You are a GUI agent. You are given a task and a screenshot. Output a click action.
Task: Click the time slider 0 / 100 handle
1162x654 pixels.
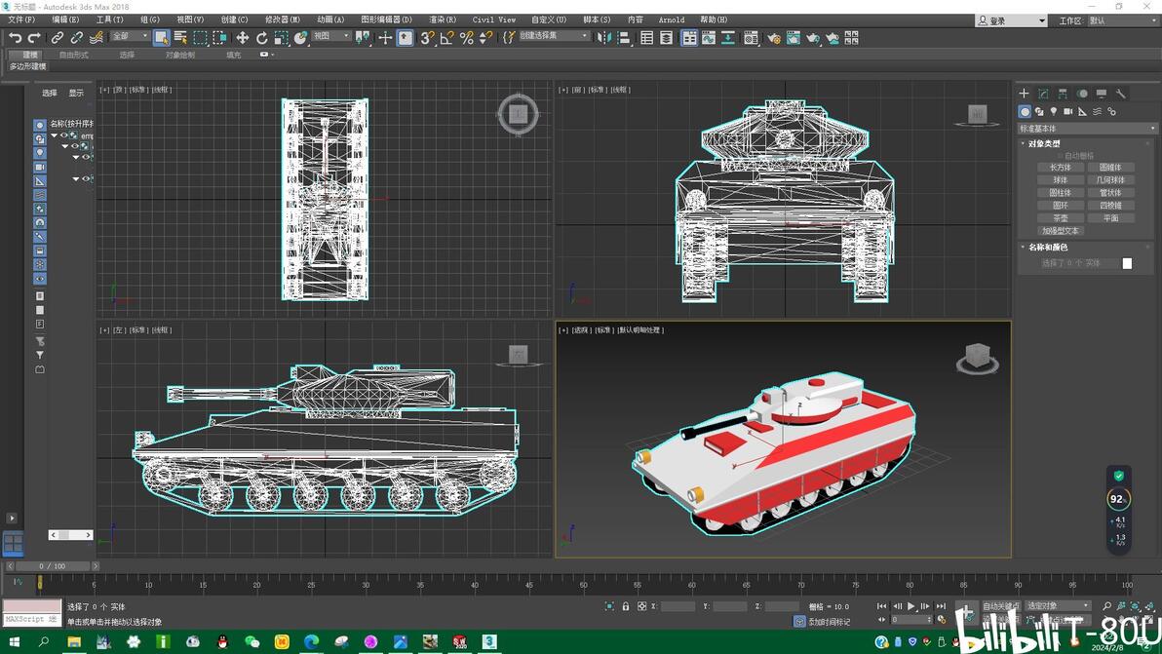(x=53, y=566)
